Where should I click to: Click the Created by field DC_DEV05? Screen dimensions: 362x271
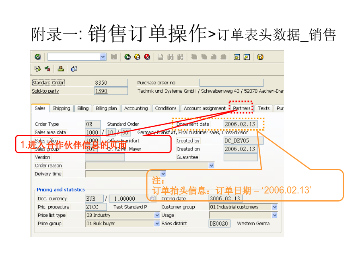tap(244, 141)
